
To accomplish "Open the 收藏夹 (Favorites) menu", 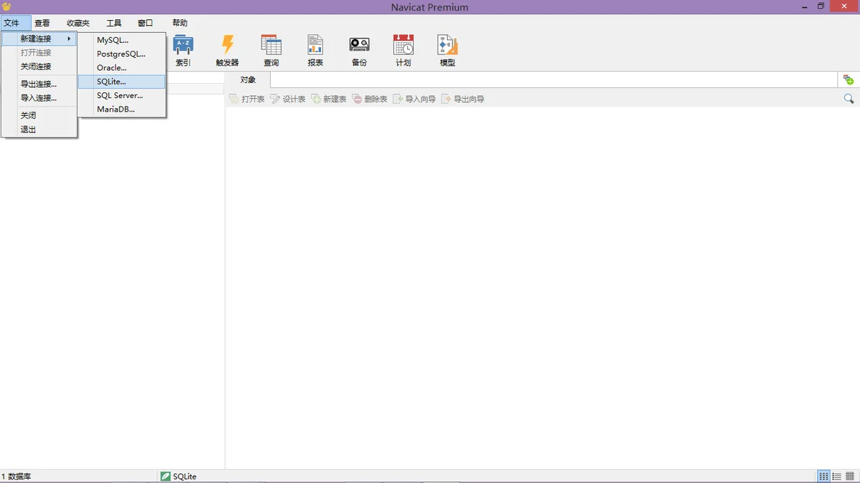I will point(78,23).
